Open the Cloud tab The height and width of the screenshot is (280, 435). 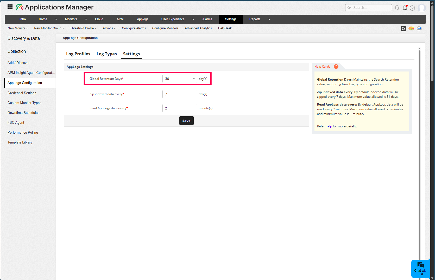tap(99, 19)
